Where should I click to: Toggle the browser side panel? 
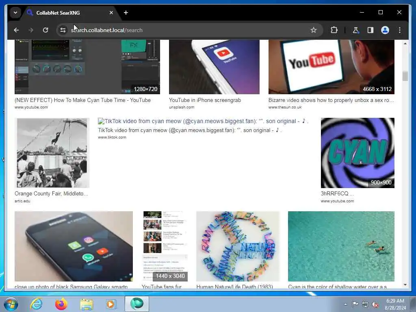(370, 30)
